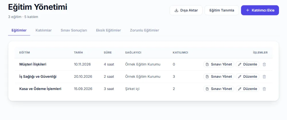This screenshot has height=120, width=287.
Task: Open the Sınav Sonuçları tab
Action: [74, 30]
